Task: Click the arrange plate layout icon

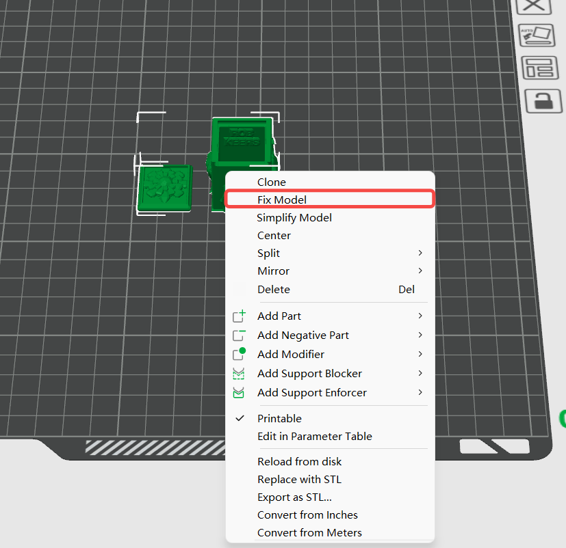Action: pos(540,68)
